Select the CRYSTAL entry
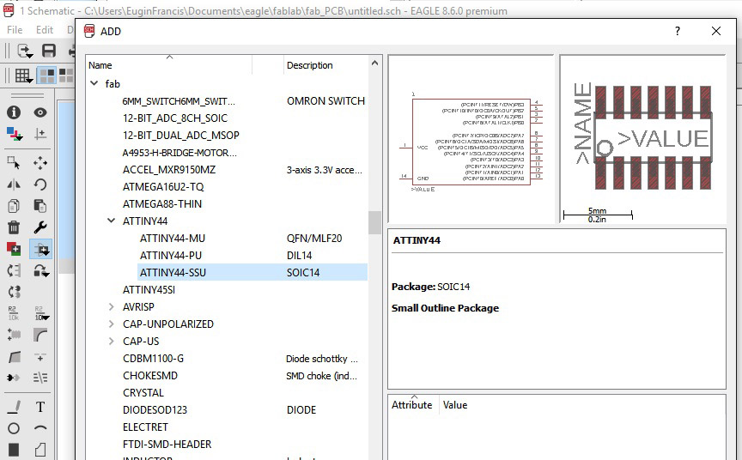 click(143, 393)
